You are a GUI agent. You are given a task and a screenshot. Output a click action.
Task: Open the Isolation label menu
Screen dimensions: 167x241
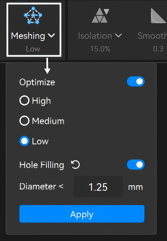tap(95, 36)
